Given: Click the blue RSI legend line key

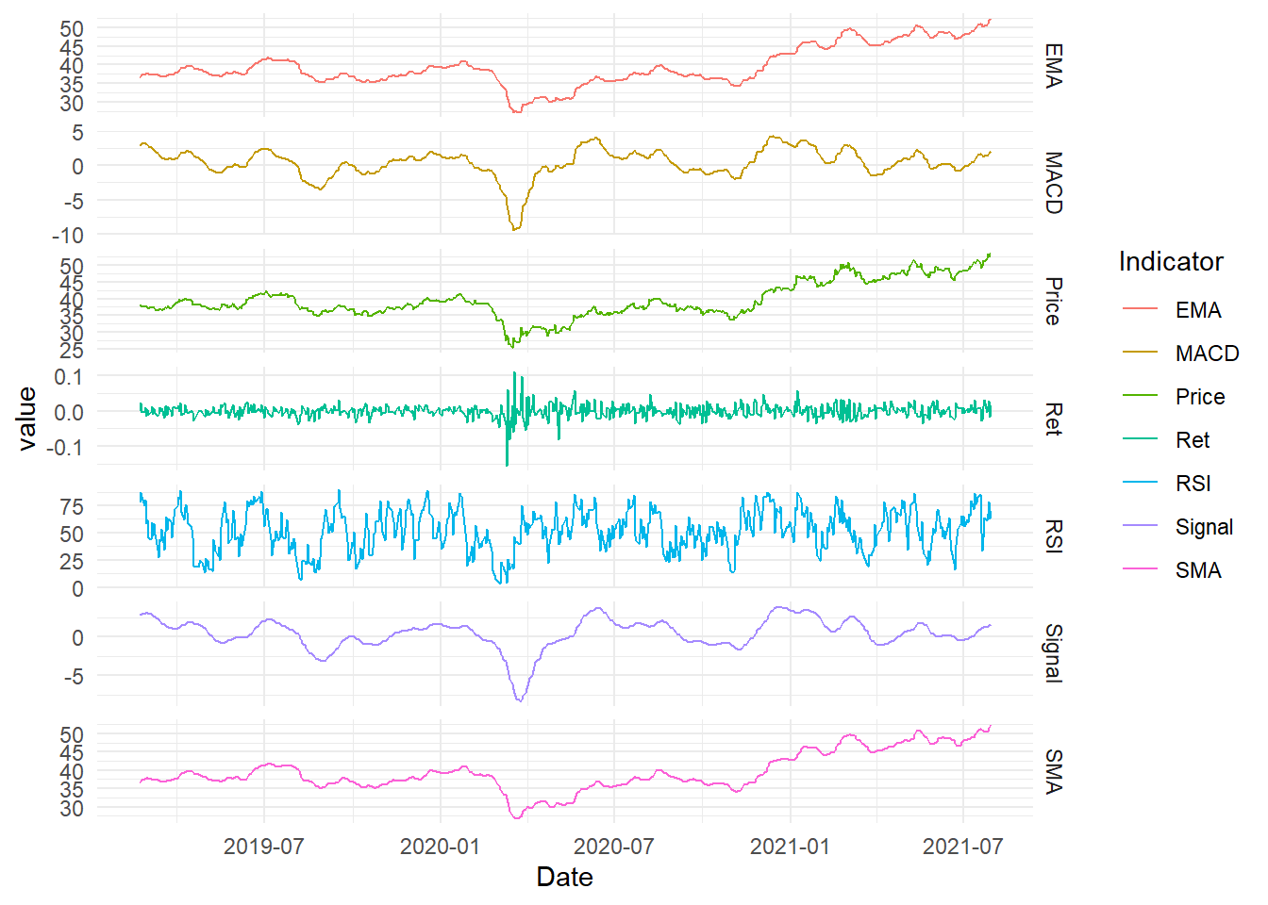Looking at the screenshot, I should tap(1141, 483).
